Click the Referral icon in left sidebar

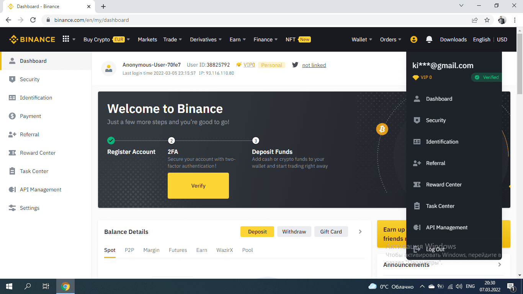12,134
